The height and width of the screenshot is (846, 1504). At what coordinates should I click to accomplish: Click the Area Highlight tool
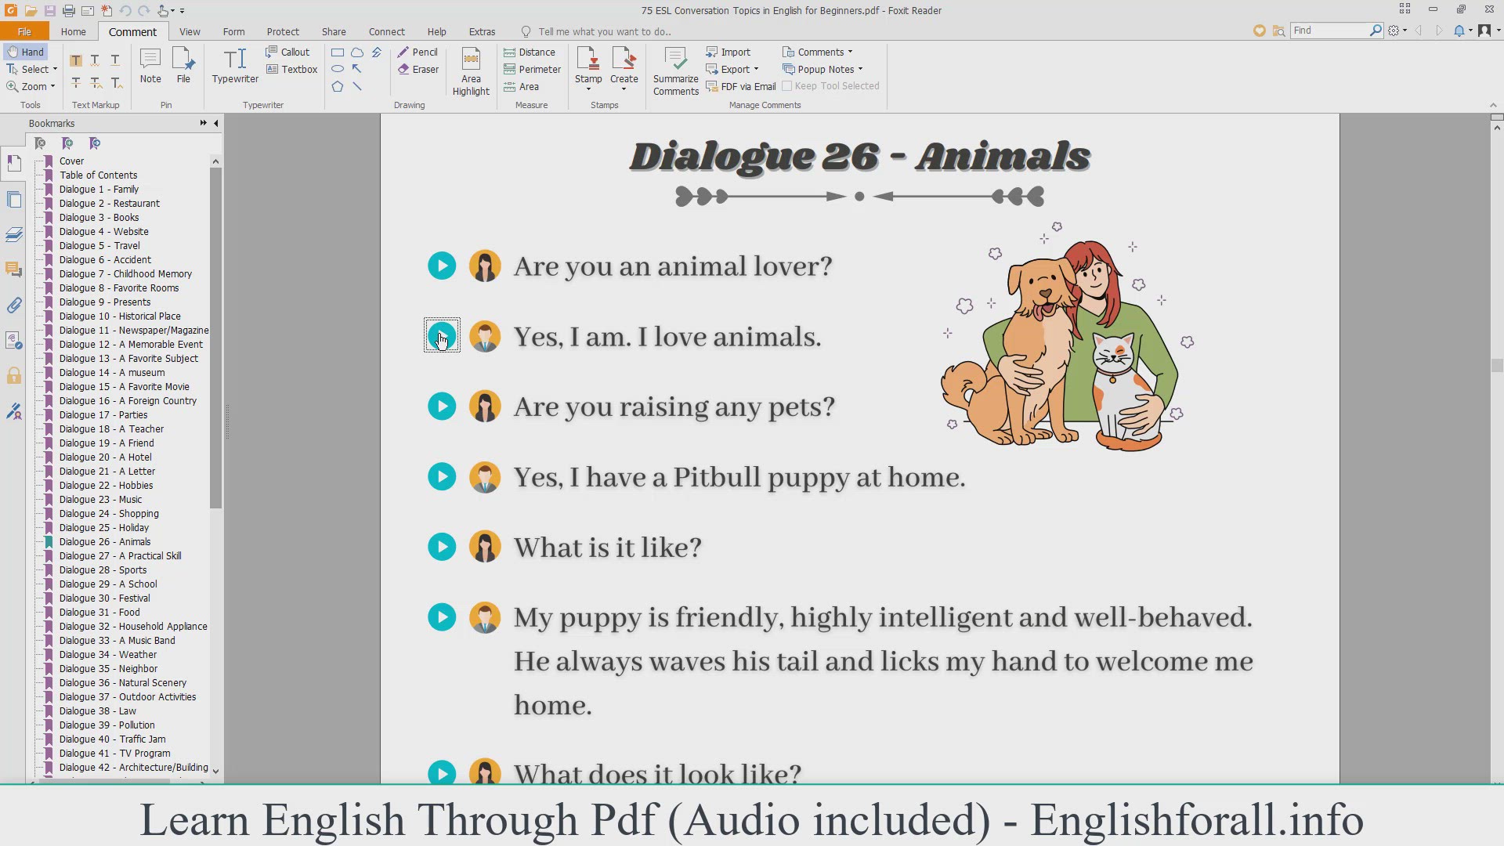471,71
